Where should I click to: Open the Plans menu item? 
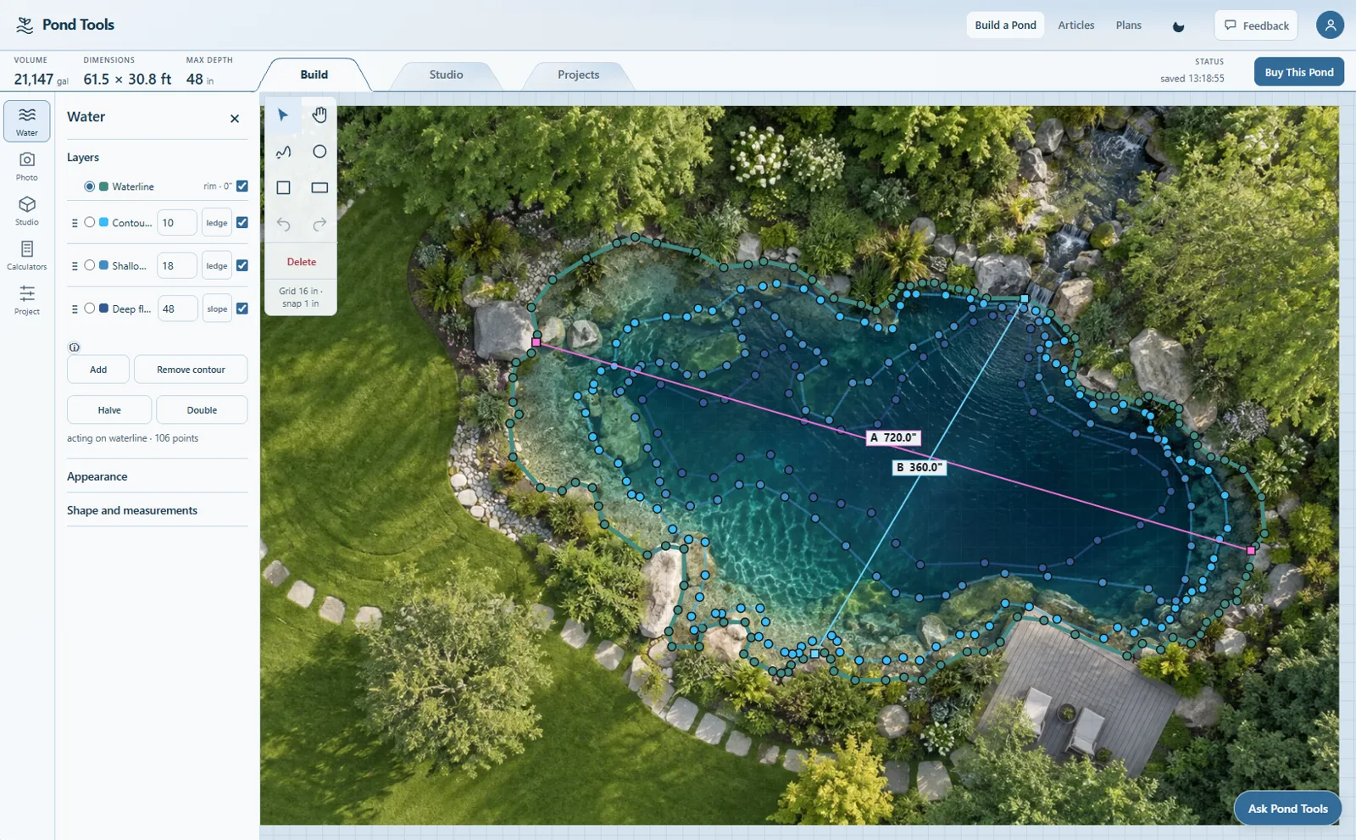tap(1129, 25)
